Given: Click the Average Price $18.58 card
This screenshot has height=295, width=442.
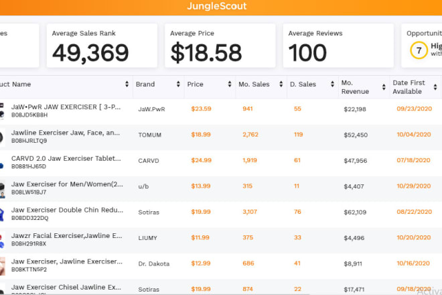Looking at the screenshot, I should click(x=220, y=46).
